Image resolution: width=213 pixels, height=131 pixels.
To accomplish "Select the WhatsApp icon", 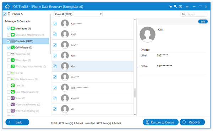I will coord(13,60).
